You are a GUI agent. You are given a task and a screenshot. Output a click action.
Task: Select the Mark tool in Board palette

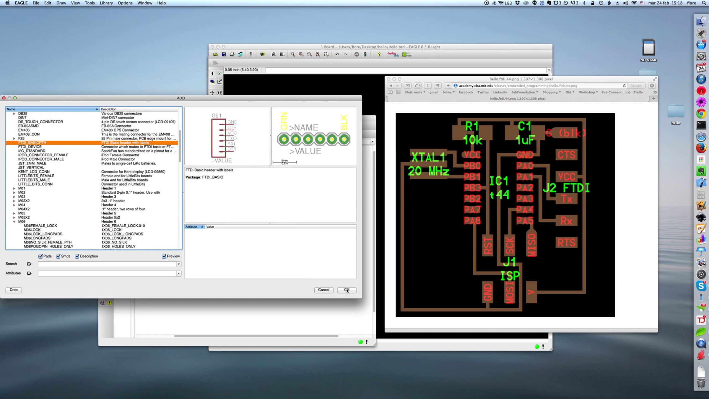tap(219, 82)
